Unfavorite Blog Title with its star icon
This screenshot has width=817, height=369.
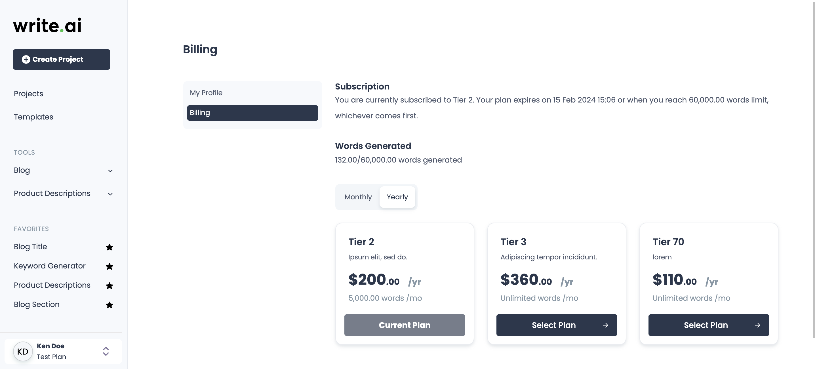110,248
